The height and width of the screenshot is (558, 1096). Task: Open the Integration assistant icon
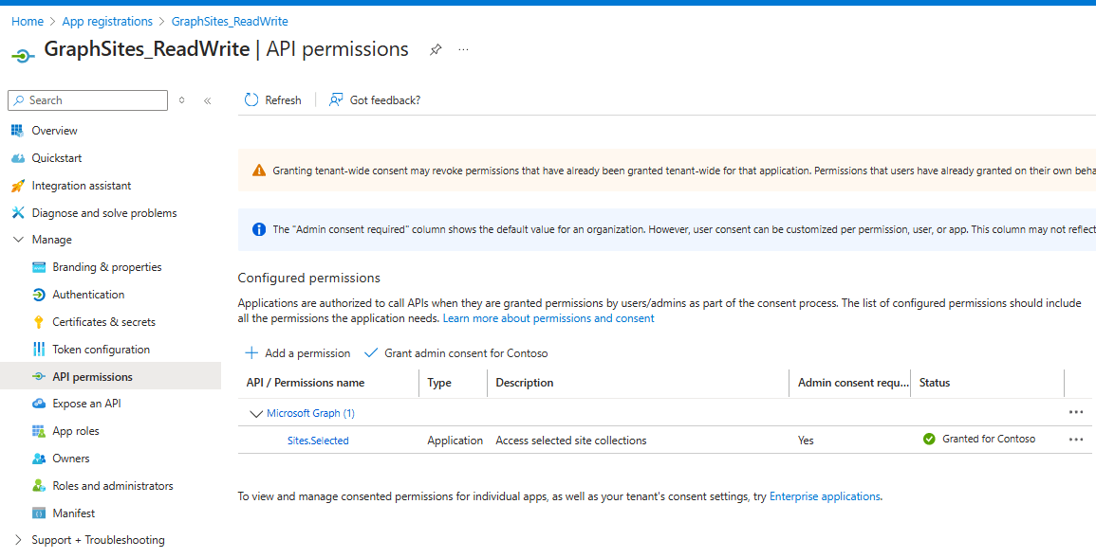tap(16, 185)
